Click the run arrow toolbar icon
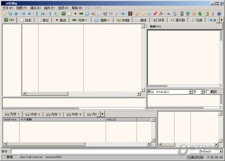The height and width of the screenshot is (161, 225). point(24,14)
